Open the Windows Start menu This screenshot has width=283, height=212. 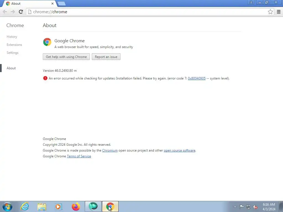7,206
